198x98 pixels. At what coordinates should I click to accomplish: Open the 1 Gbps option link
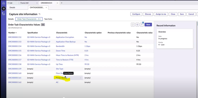click(87, 46)
